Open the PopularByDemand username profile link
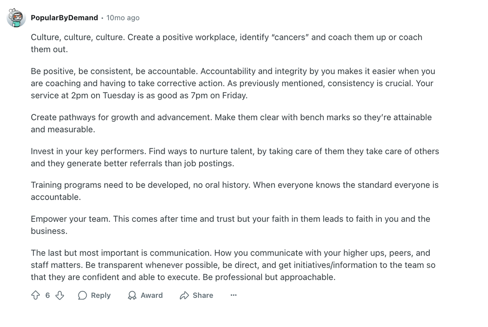 [x=64, y=18]
